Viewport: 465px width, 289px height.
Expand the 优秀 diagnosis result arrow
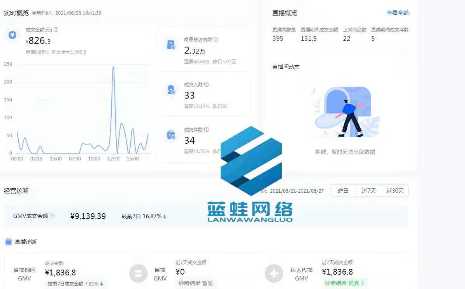click(363, 283)
